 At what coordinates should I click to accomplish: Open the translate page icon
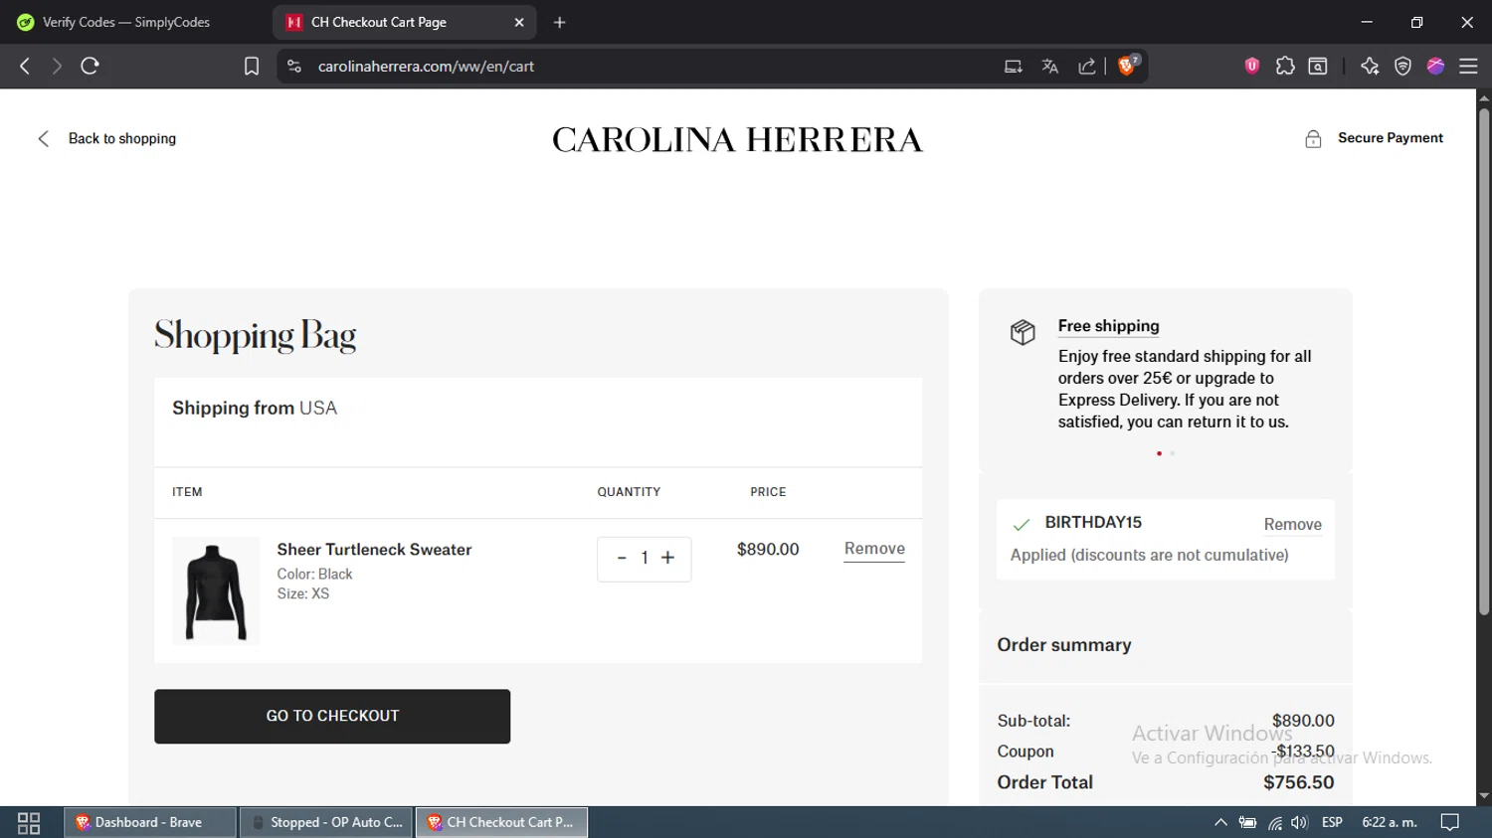1050,67
